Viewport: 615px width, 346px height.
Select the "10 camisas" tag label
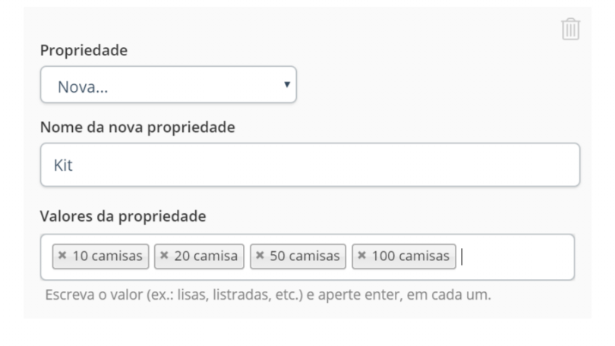pyautogui.click(x=107, y=256)
